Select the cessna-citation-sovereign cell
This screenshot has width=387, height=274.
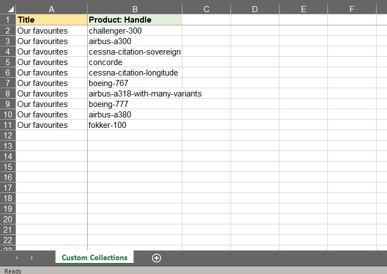tap(135, 52)
